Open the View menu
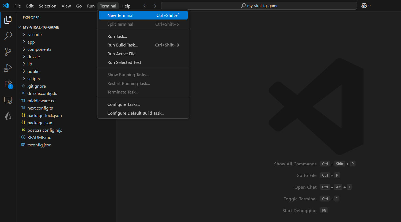401x222 pixels. (66, 6)
